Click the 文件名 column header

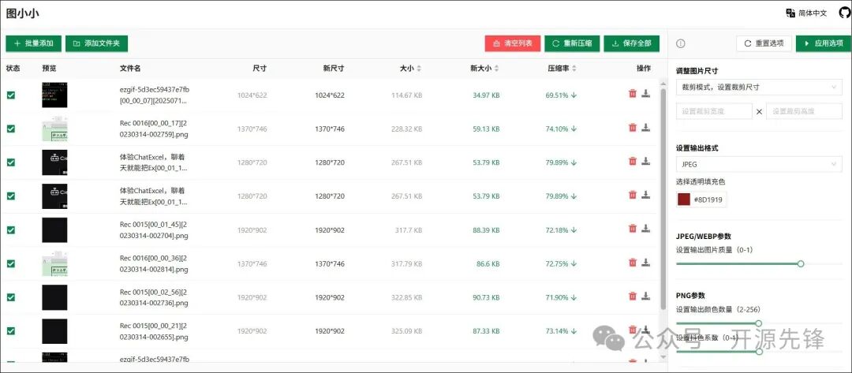tap(130, 69)
